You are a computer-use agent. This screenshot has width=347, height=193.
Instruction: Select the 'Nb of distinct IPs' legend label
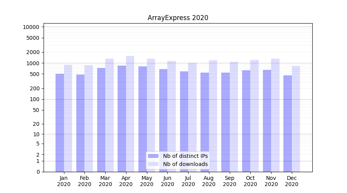[x=185, y=156]
